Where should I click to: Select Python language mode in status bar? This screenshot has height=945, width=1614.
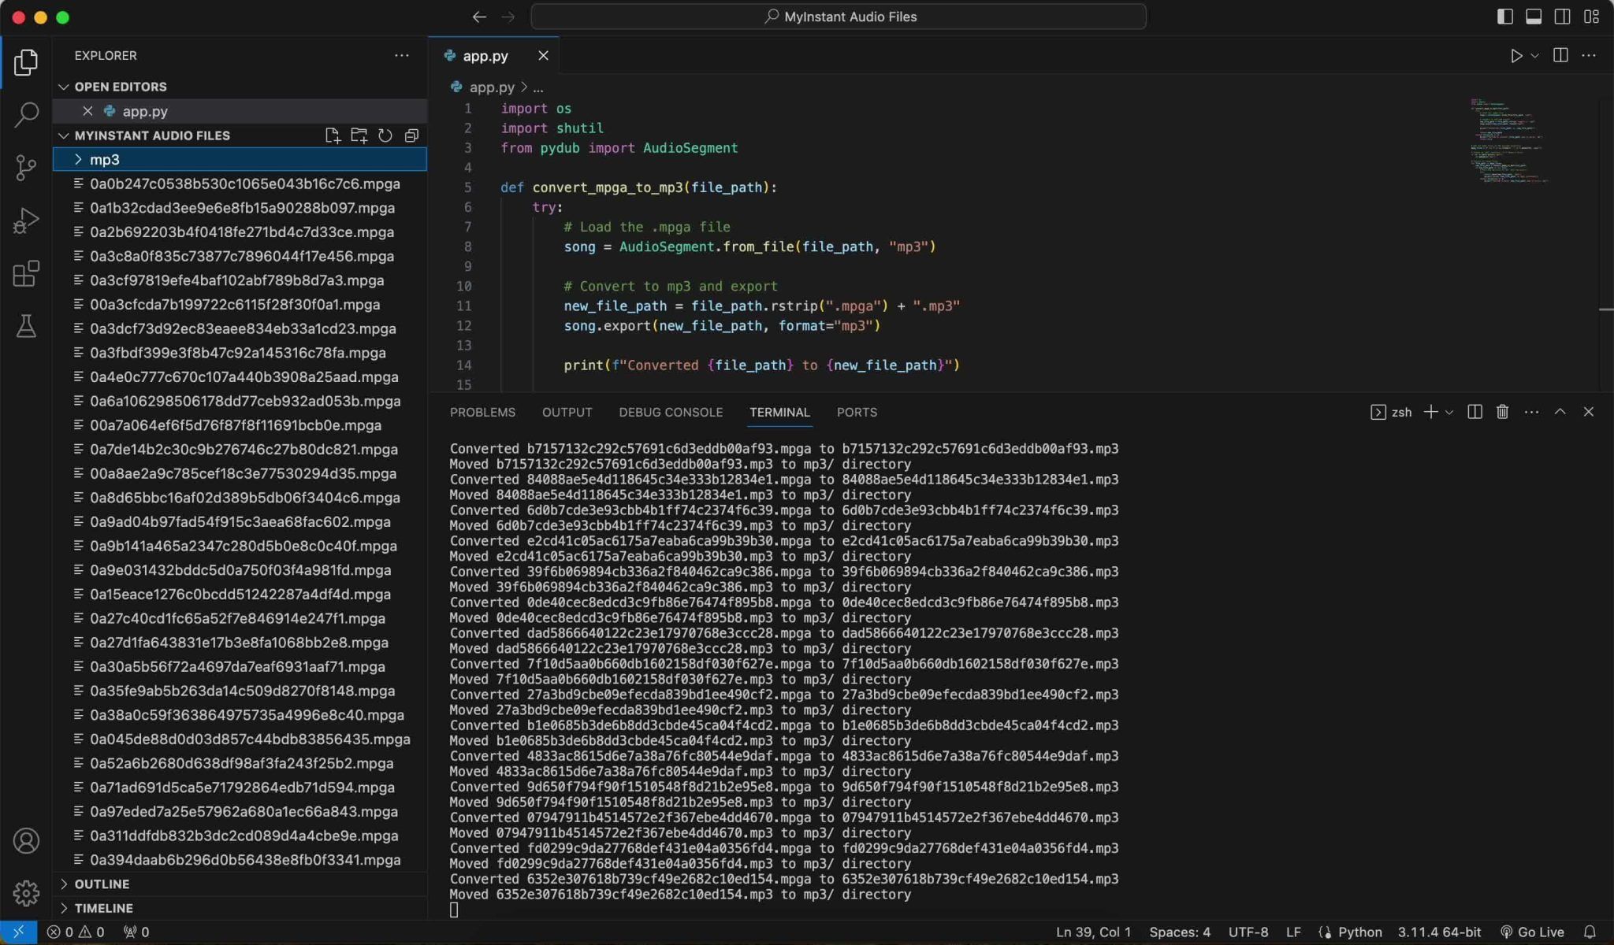tap(1359, 932)
